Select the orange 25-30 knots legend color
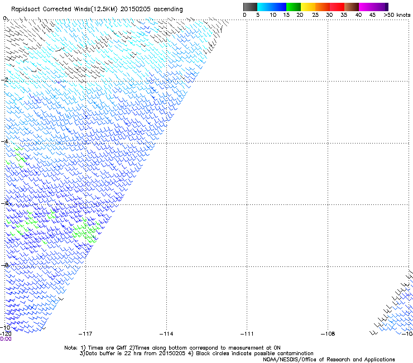 323,7
